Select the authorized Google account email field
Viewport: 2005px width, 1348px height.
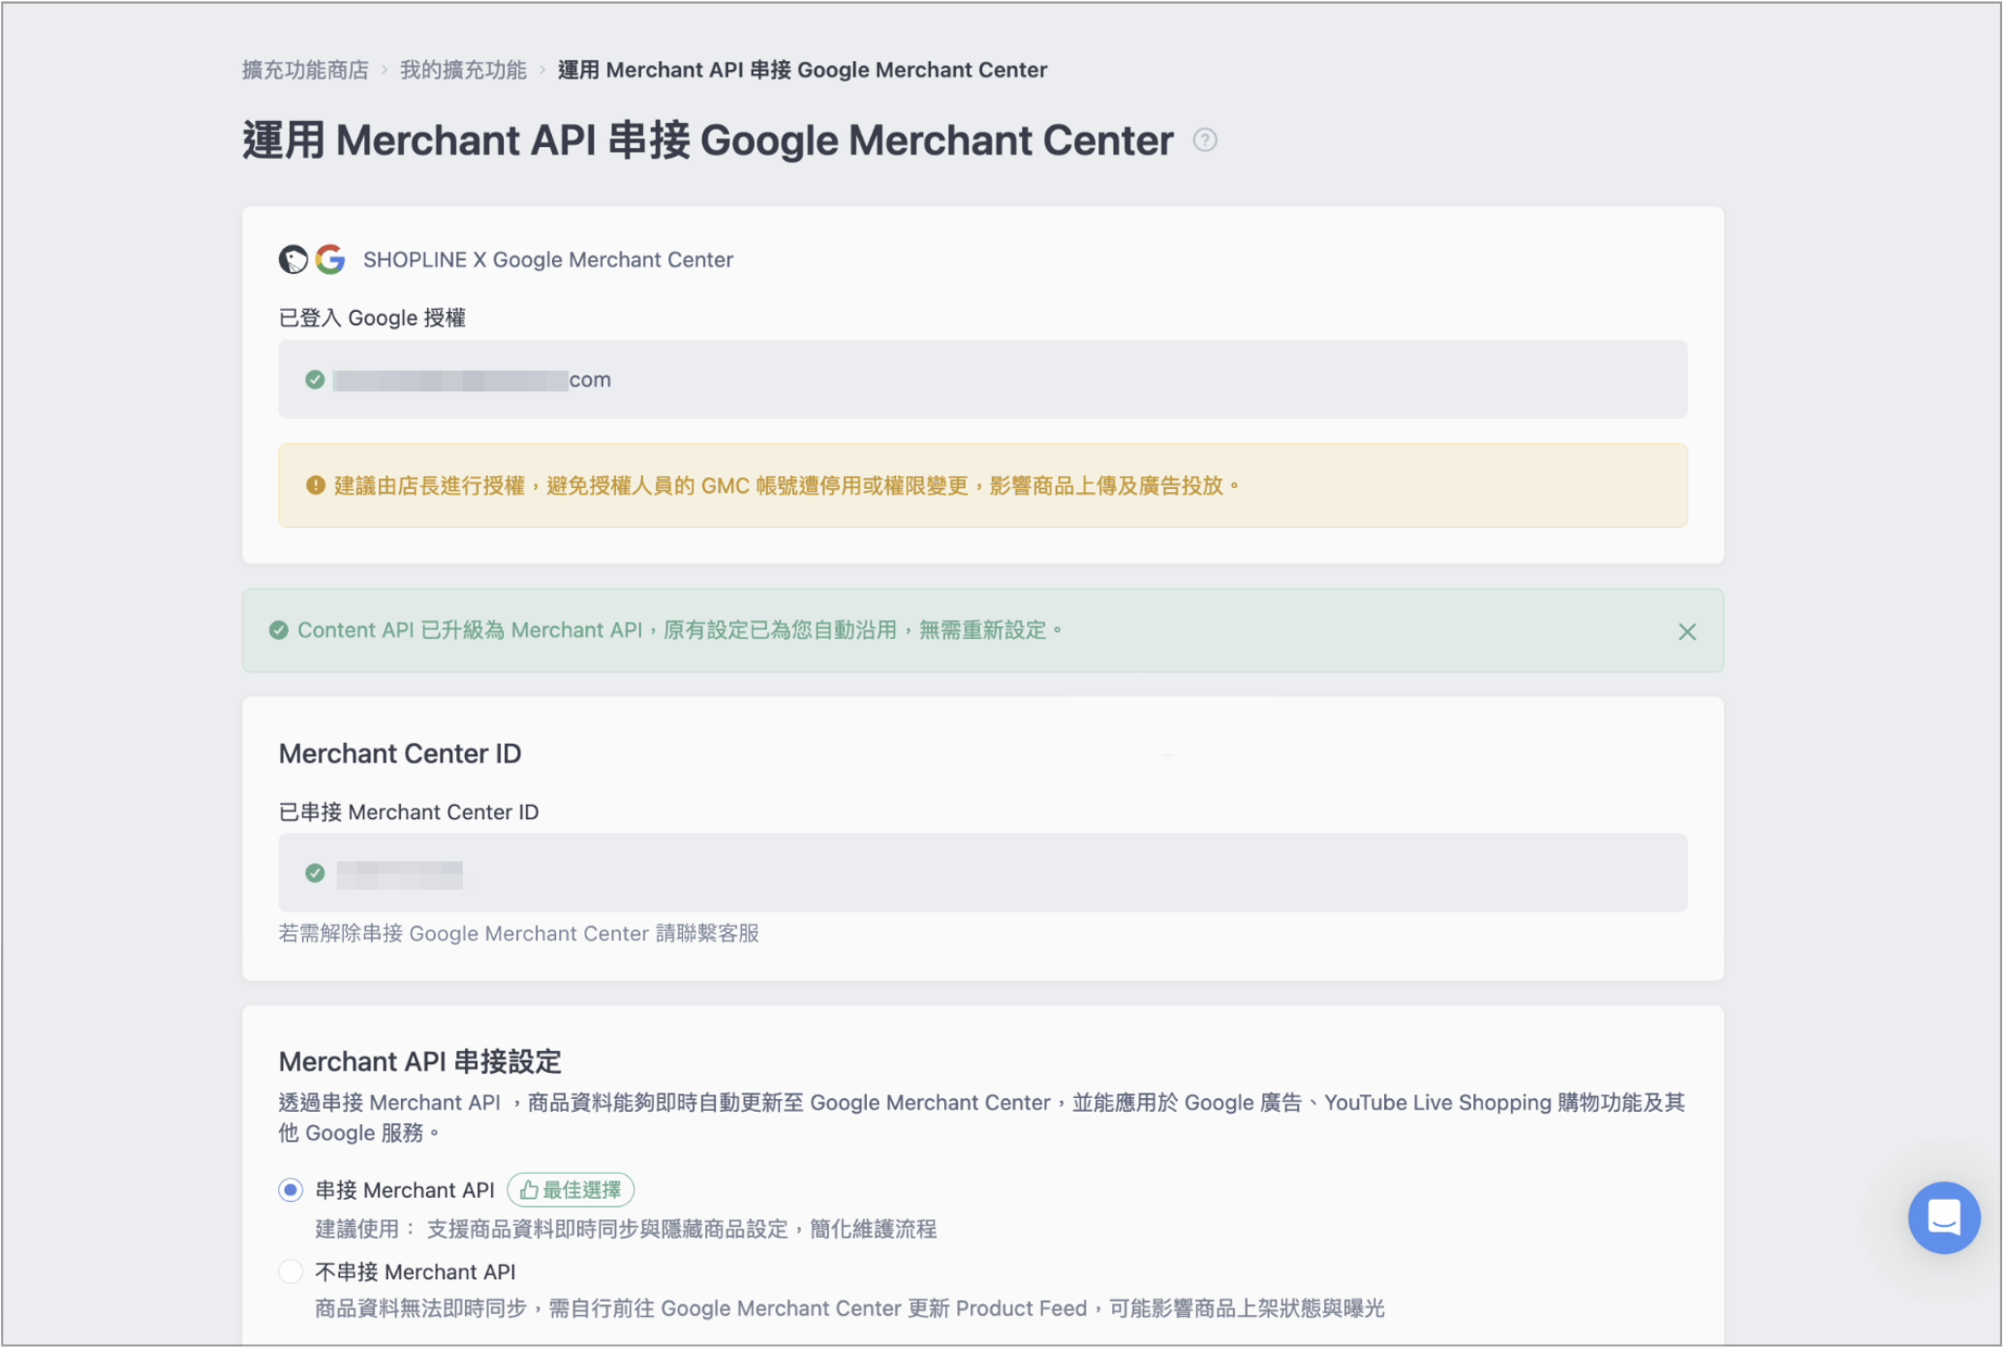coord(982,380)
